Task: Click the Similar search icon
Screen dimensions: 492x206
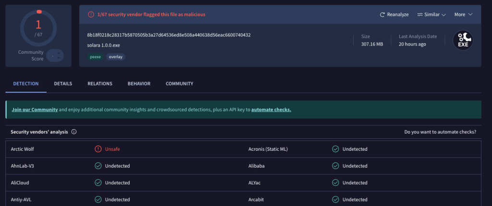Action: 420,14
